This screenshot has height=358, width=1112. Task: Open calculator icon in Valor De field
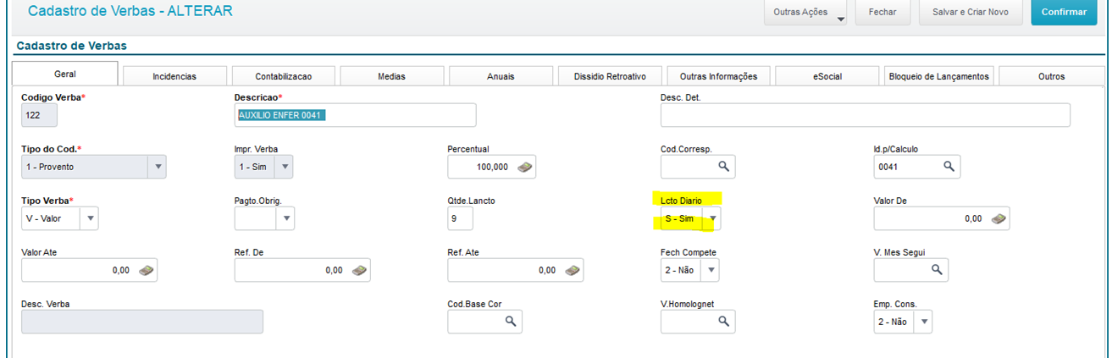[999, 218]
